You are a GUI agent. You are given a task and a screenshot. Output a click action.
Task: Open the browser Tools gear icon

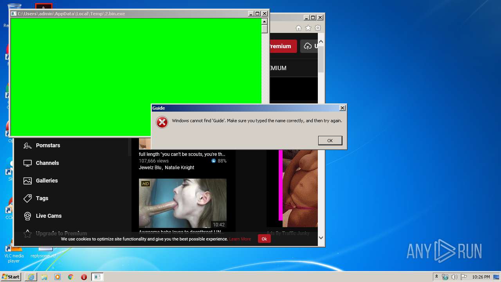[318, 28]
